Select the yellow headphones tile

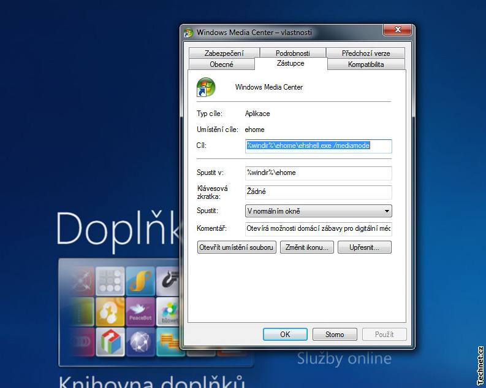click(110, 312)
